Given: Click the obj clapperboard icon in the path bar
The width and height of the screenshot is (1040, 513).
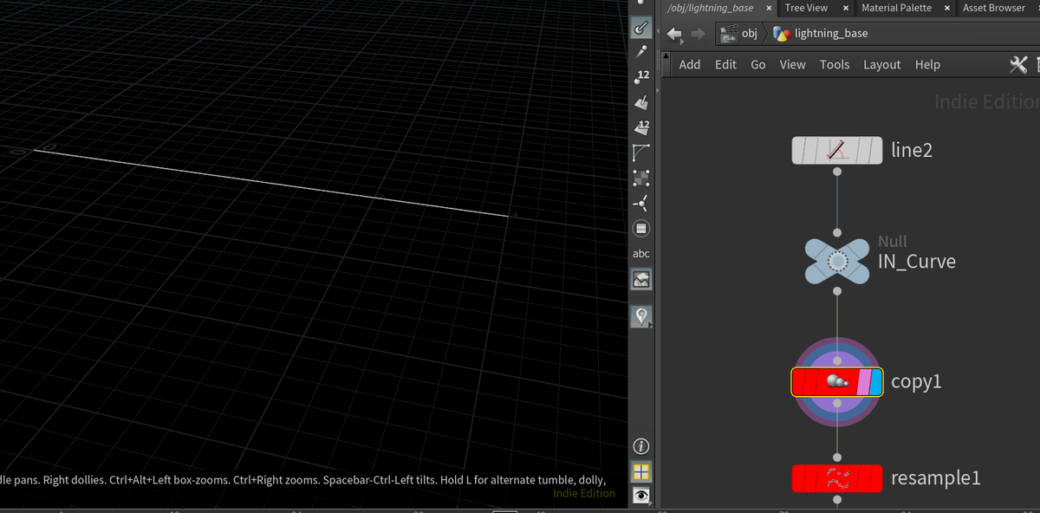Looking at the screenshot, I should (x=729, y=33).
